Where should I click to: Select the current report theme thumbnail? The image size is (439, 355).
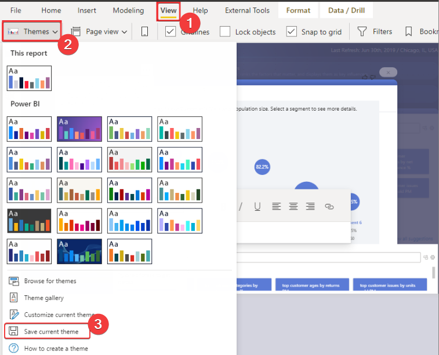(29, 78)
